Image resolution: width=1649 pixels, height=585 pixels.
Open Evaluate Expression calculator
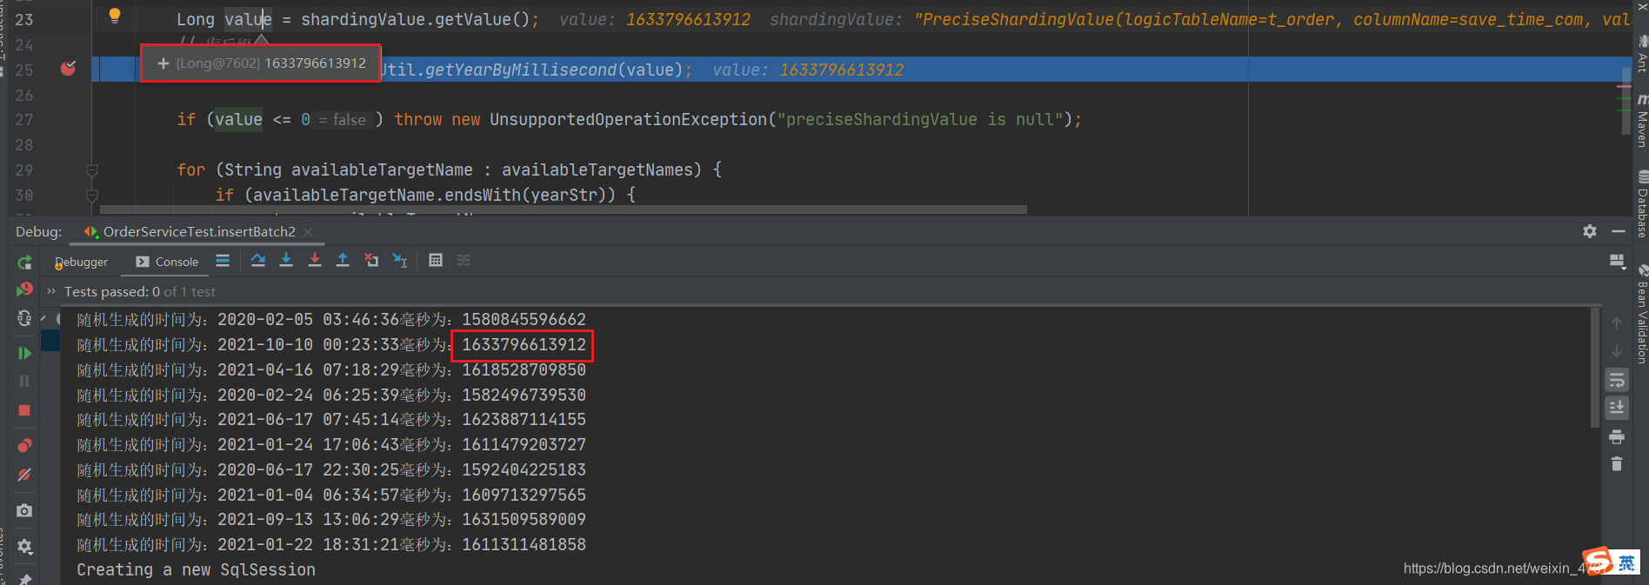[x=436, y=260]
